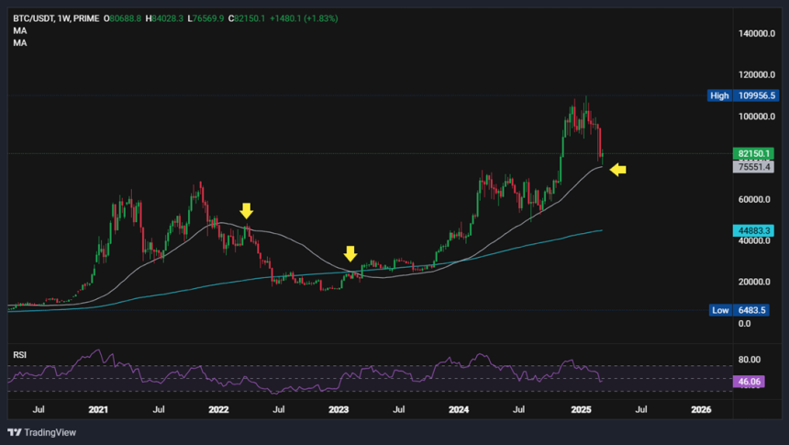This screenshot has height=445, width=789.
Task: Click the yellow down arrow above 2022 peak
Action: pyautogui.click(x=246, y=211)
